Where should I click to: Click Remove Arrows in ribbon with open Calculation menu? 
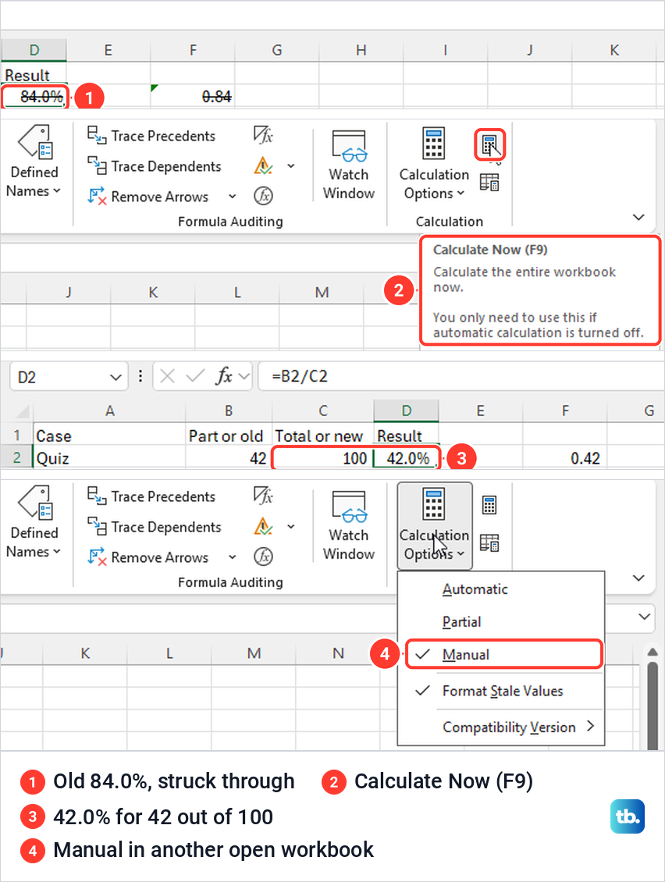pos(148,557)
